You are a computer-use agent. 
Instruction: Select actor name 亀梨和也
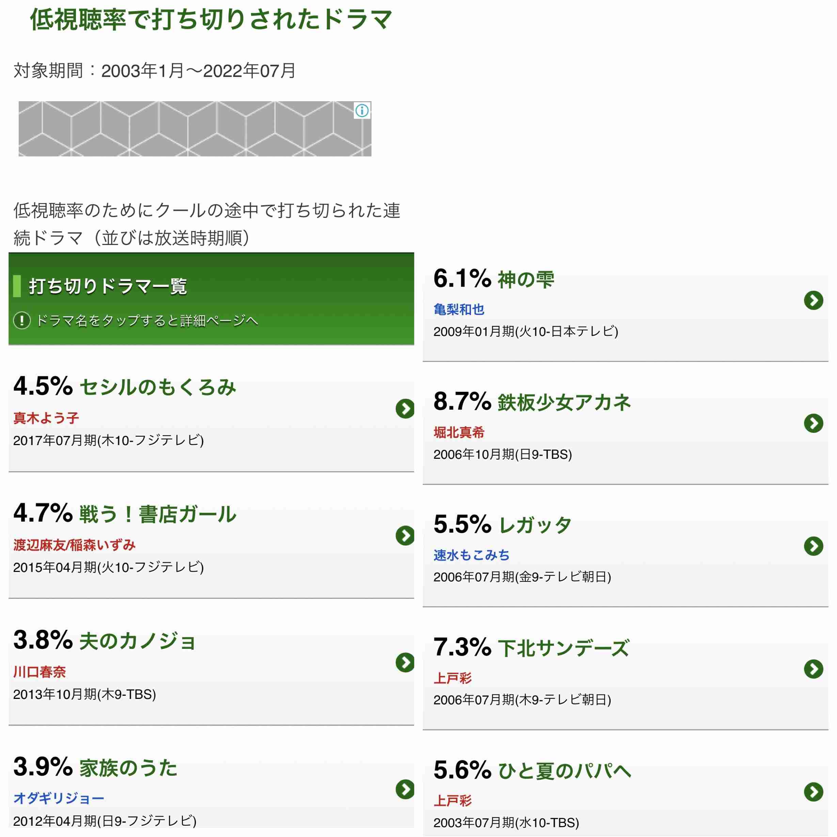[x=459, y=309]
